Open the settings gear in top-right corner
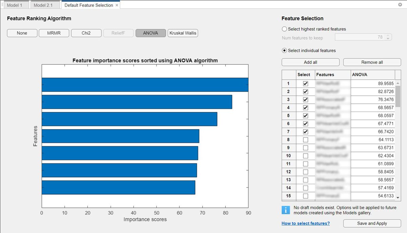Image resolution: width=407 pixels, height=233 pixels. (x=401, y=5)
